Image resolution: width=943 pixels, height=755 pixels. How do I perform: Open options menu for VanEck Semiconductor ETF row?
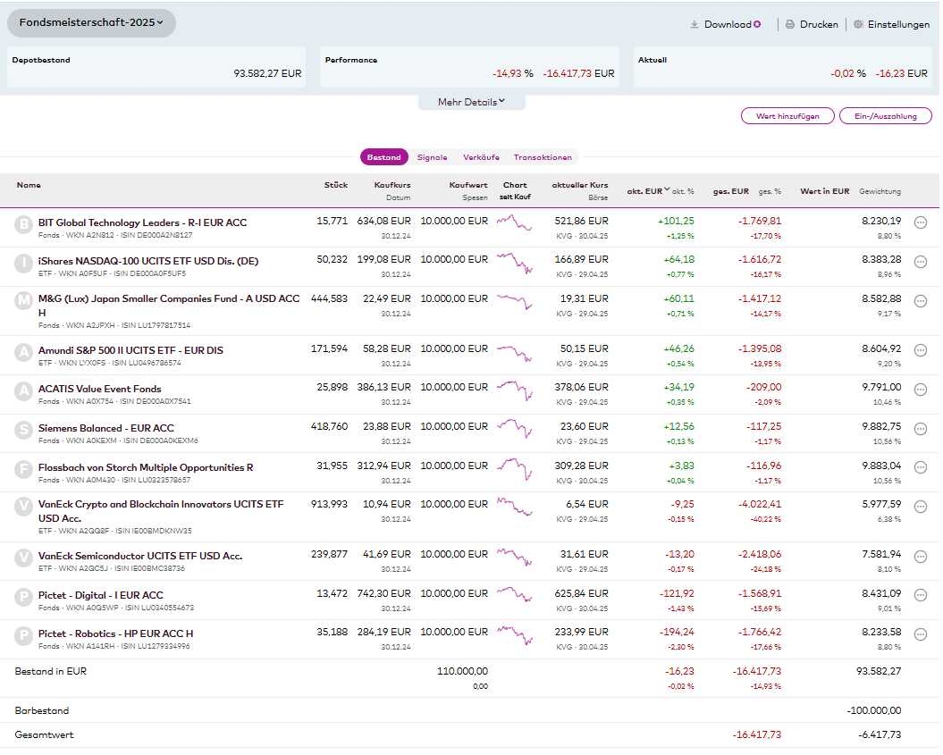(x=920, y=557)
